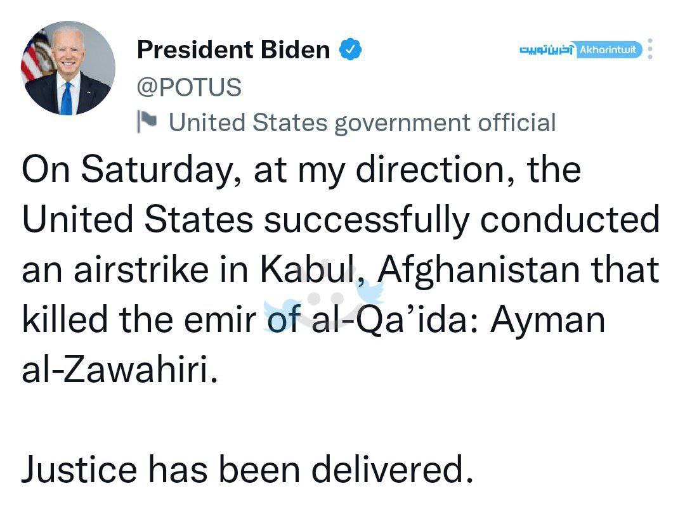Open the @POTUS account profile picture
The height and width of the screenshot is (505, 685).
(x=68, y=68)
